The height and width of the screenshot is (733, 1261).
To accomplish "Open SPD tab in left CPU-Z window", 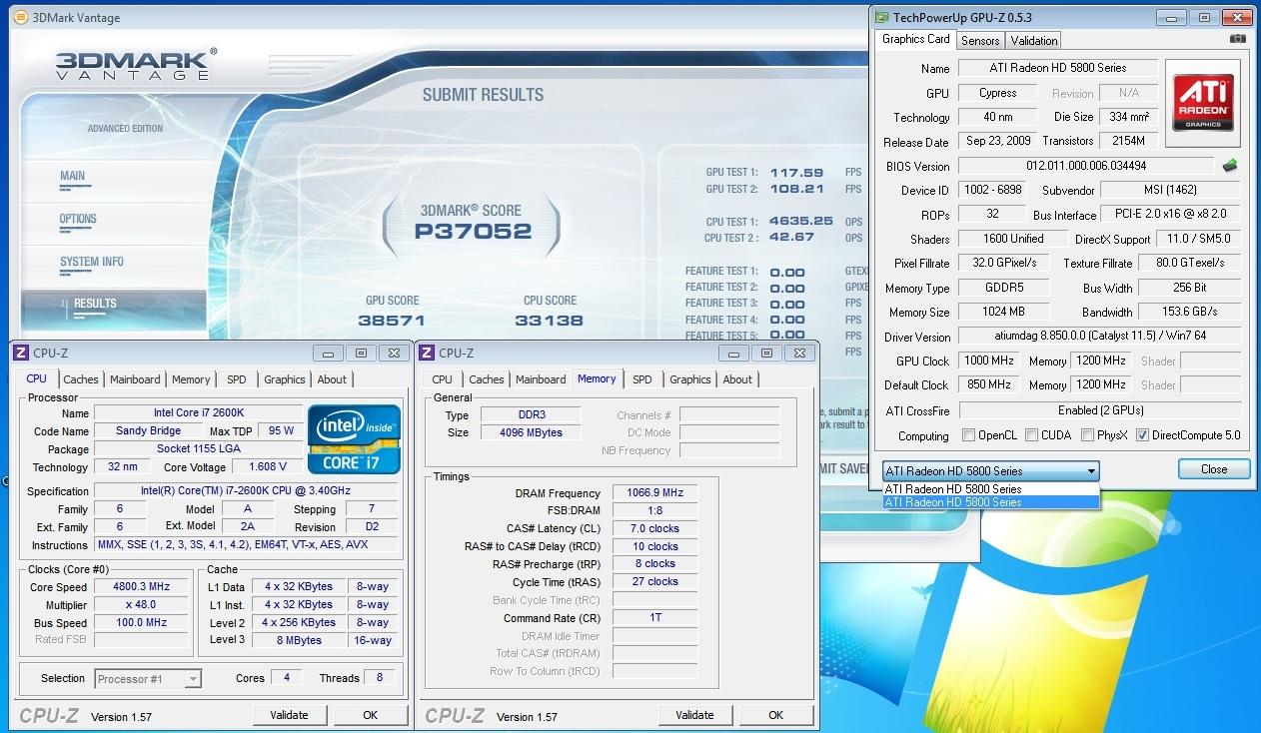I will click(237, 379).
